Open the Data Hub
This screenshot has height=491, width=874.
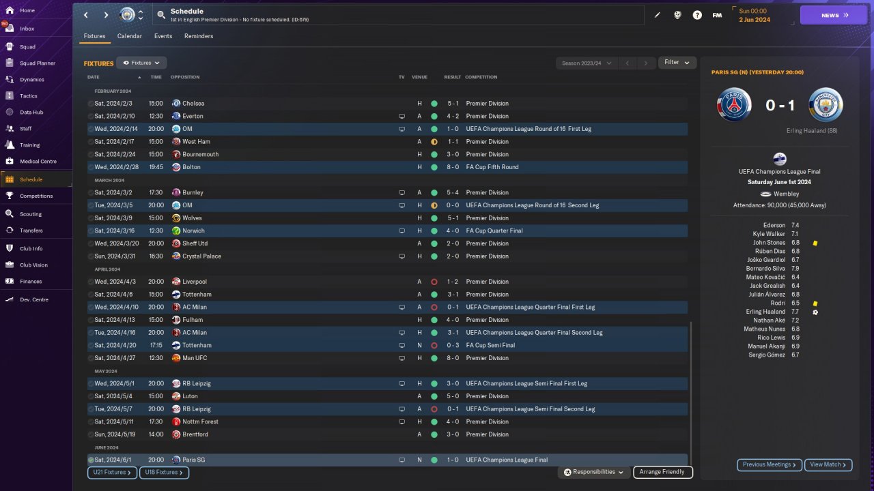point(36,113)
